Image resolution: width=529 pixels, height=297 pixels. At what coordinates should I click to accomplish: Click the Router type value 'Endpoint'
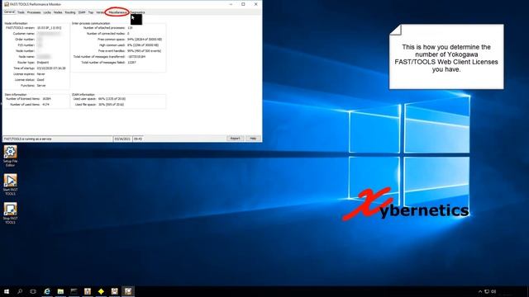[x=43, y=63]
